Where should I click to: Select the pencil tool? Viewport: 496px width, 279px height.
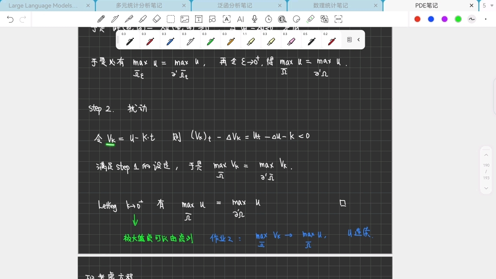coord(101,19)
